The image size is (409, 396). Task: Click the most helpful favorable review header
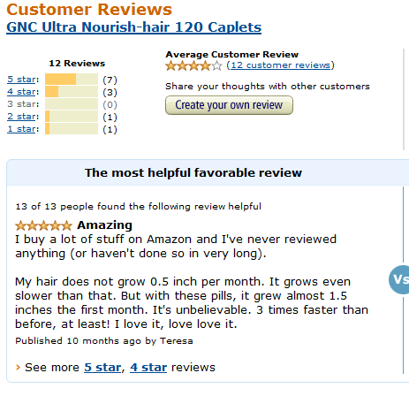pyautogui.click(x=193, y=172)
